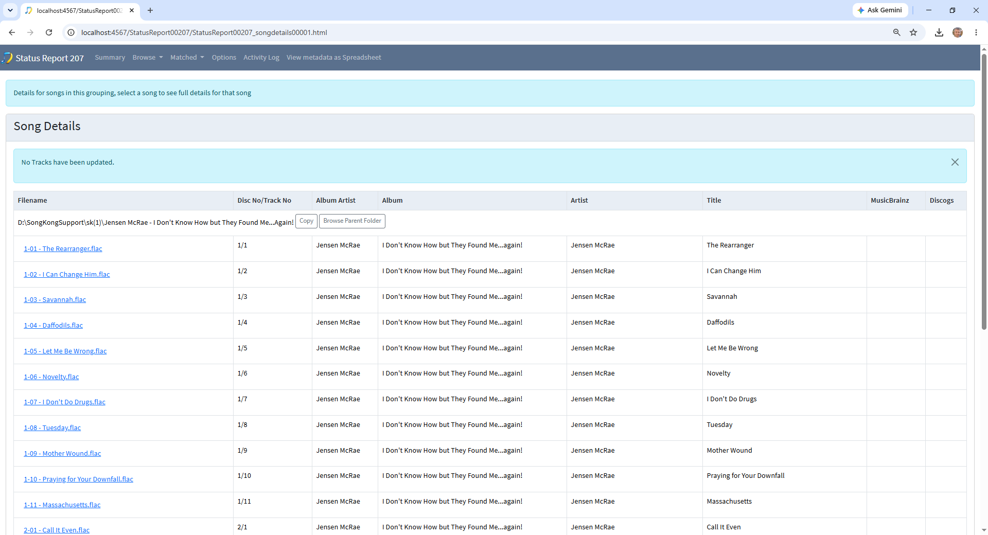
Task: Reload the current page
Action: pyautogui.click(x=49, y=32)
